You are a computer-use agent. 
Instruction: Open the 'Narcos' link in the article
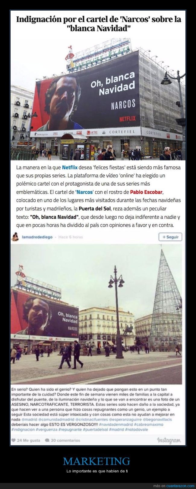(x=84, y=192)
